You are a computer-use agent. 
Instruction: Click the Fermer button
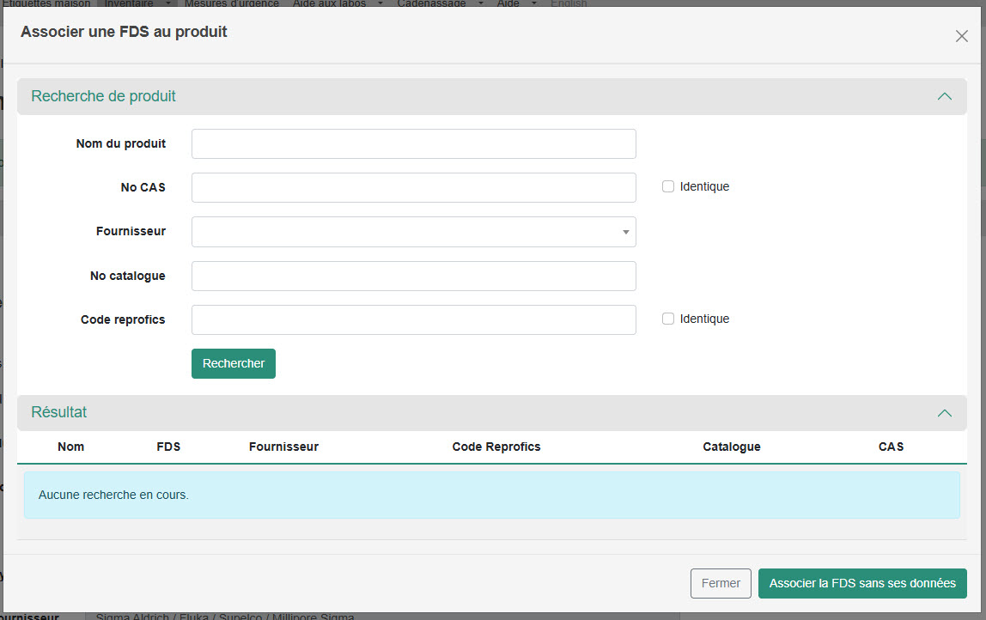(x=721, y=583)
